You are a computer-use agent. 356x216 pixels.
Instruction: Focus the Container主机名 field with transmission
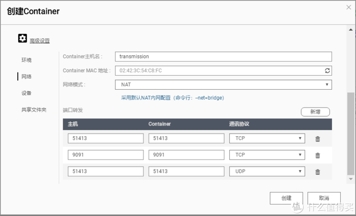[x=224, y=56]
